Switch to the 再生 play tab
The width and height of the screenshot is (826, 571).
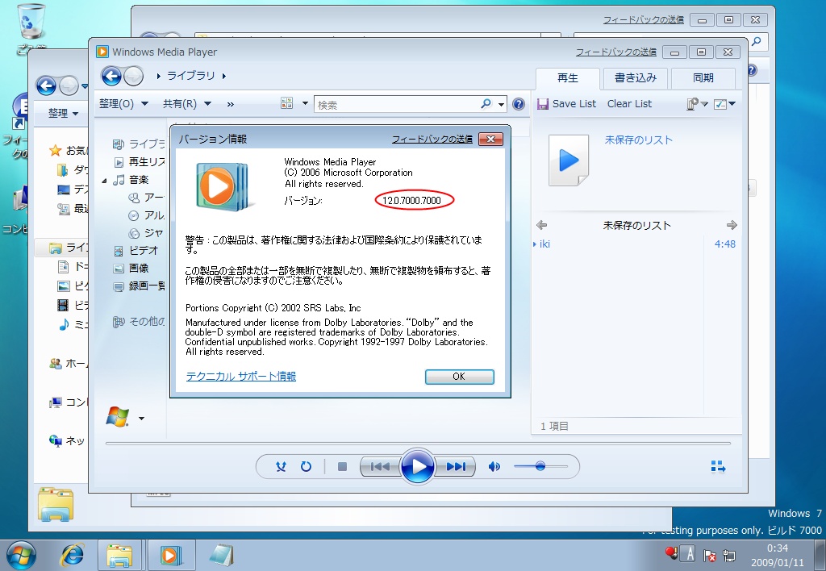coord(568,78)
